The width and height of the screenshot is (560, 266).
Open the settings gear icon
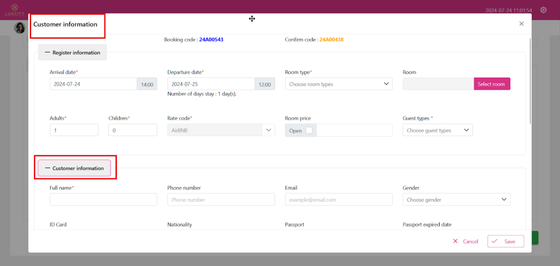[543, 10]
